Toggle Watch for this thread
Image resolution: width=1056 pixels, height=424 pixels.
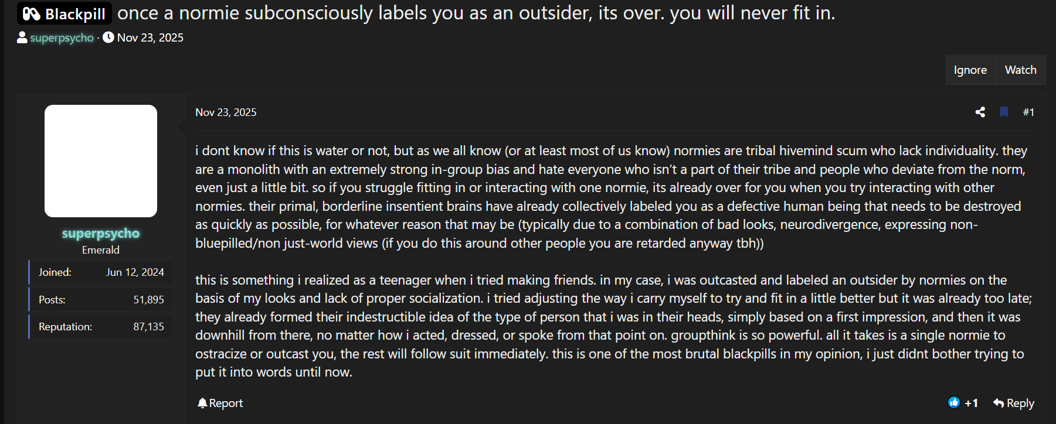[1020, 70]
